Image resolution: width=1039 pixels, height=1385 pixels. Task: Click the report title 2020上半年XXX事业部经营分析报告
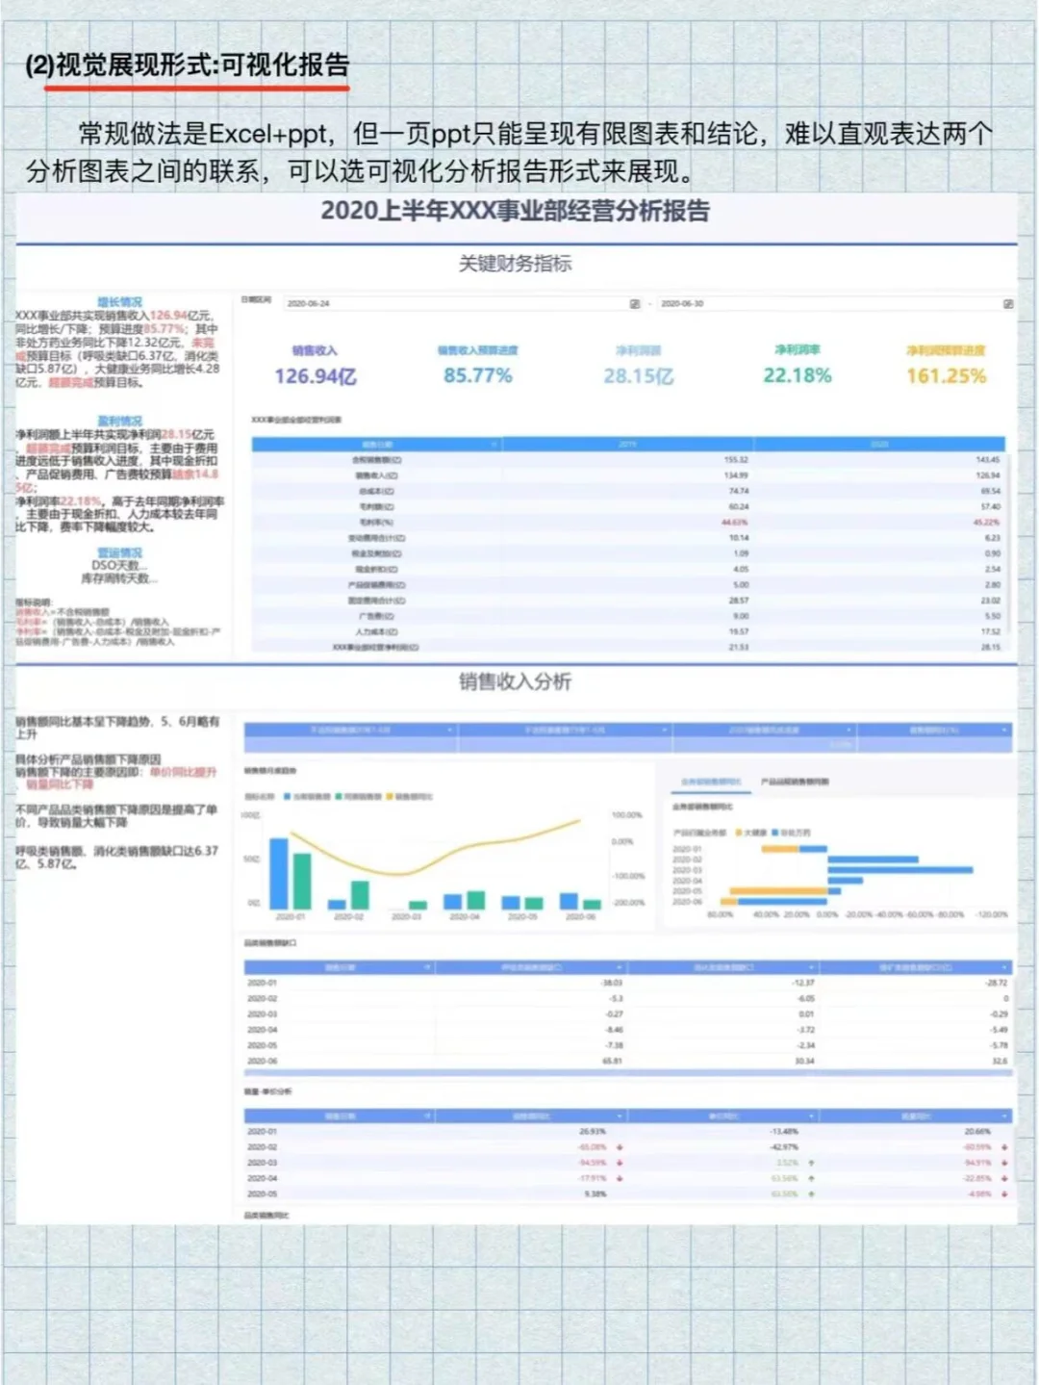pos(516,211)
